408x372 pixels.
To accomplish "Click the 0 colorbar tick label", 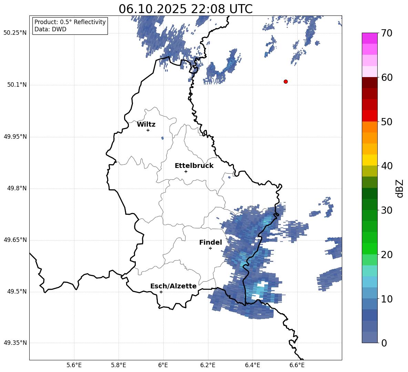I will click(384, 343).
